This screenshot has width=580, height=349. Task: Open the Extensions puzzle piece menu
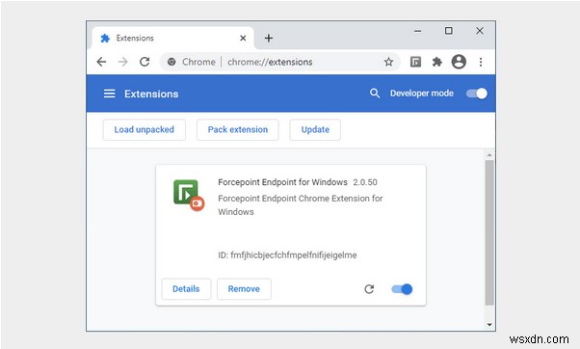437,62
